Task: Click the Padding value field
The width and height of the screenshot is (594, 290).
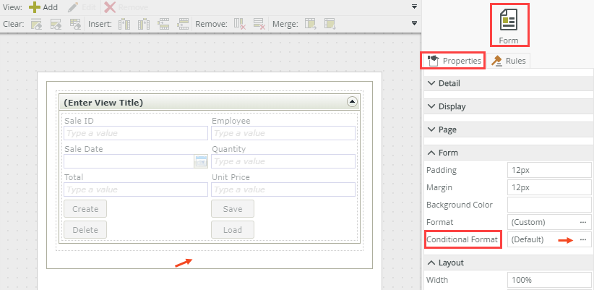Action: (549, 170)
